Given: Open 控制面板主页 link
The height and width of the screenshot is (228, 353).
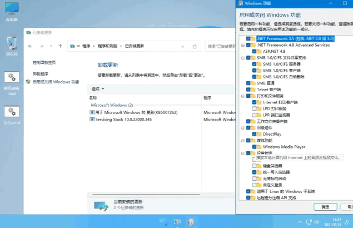Looking at the screenshot, I should pyautogui.click(x=44, y=63).
